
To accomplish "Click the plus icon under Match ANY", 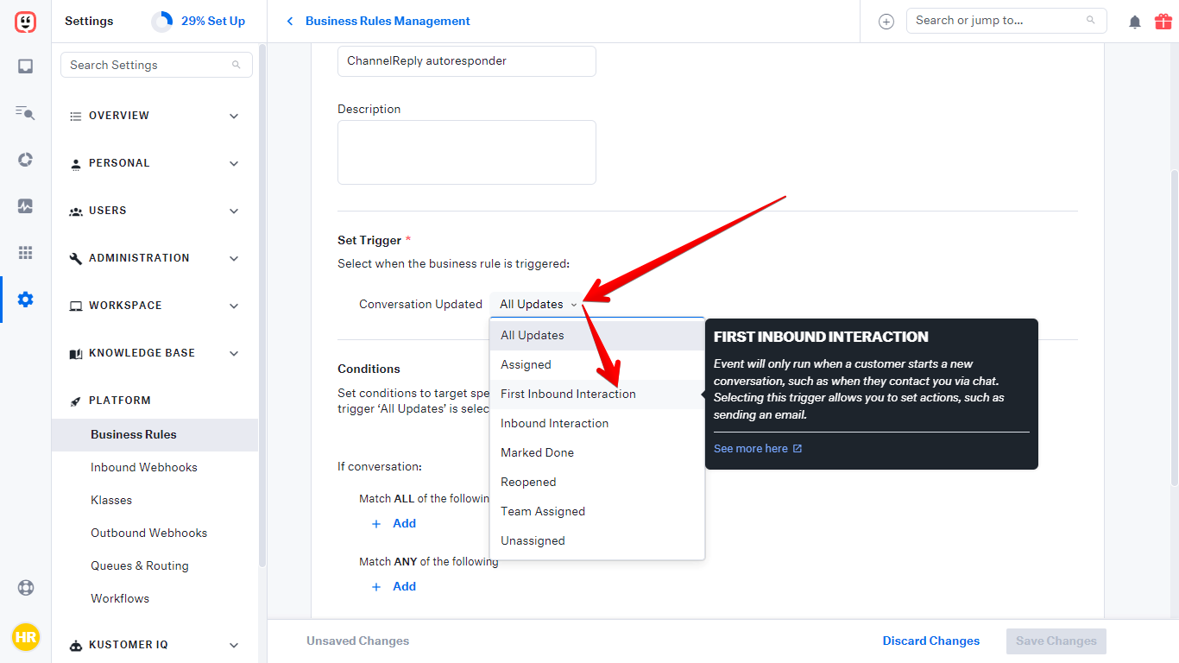I will [x=375, y=587].
